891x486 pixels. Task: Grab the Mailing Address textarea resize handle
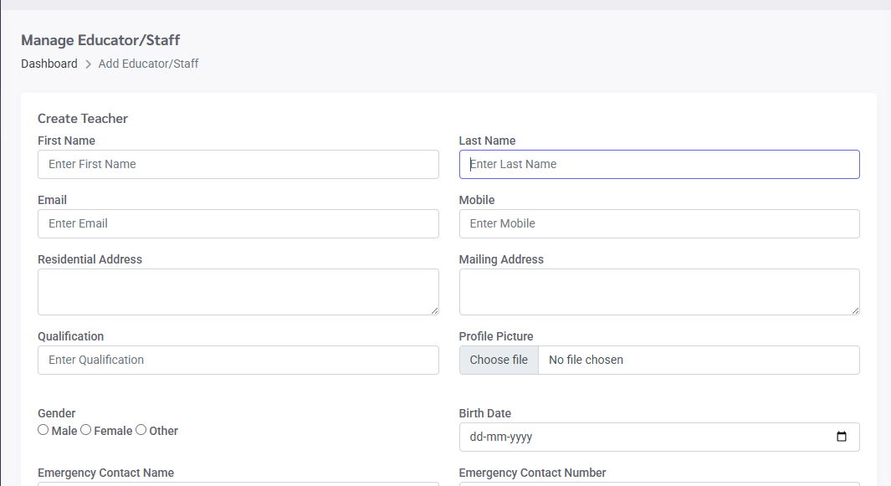(x=854, y=310)
